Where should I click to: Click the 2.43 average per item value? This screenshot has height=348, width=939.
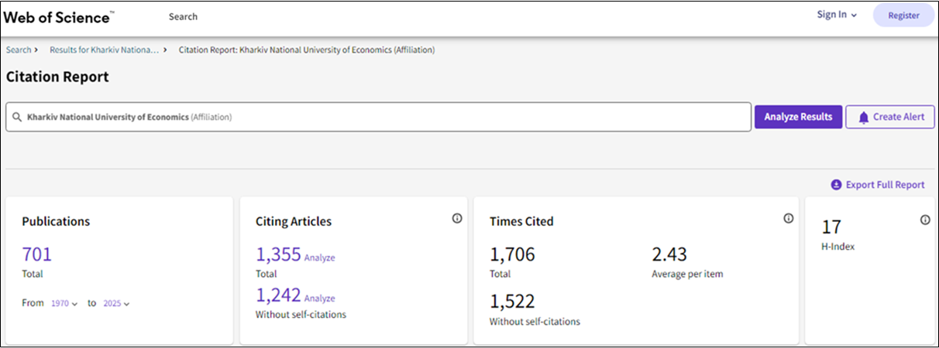pos(669,254)
